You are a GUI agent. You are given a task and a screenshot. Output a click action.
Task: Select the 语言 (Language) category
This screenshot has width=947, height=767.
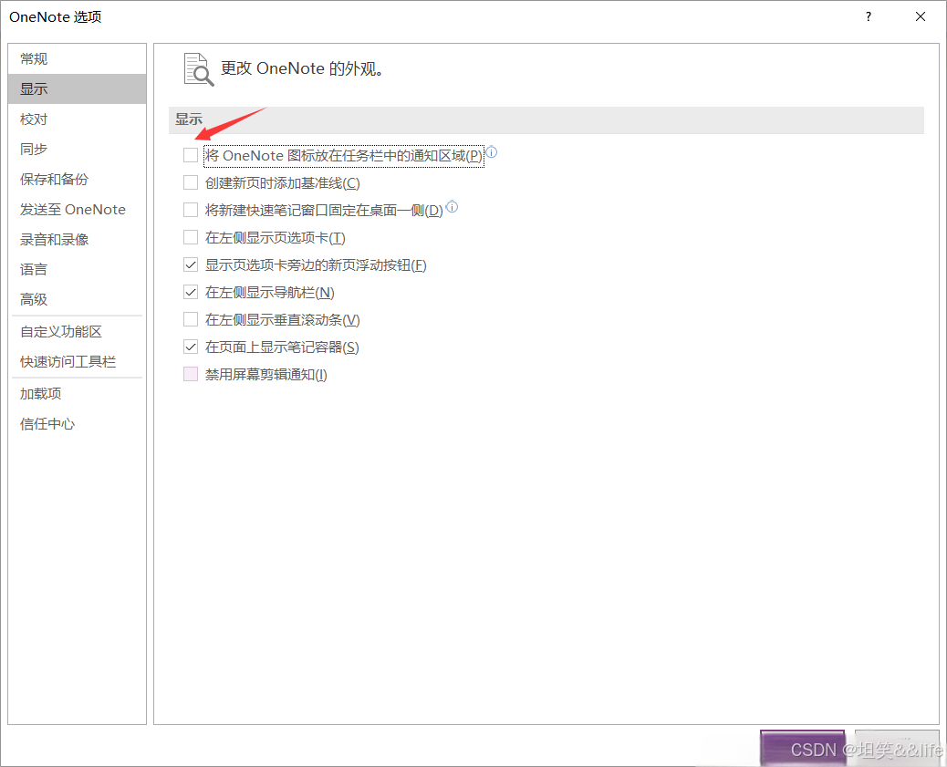pos(77,269)
